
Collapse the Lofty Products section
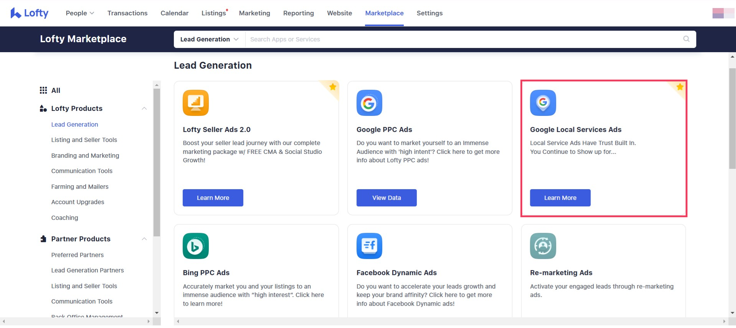point(144,109)
